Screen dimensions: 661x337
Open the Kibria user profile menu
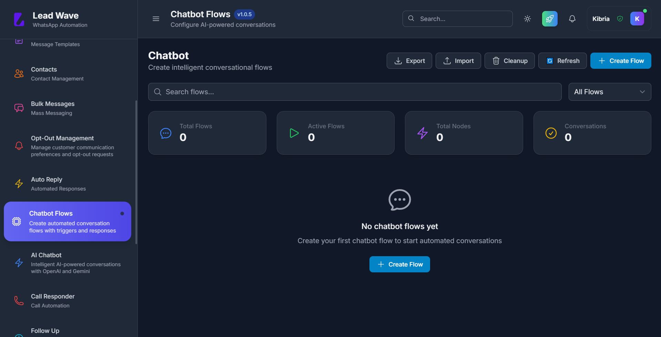[619, 19]
